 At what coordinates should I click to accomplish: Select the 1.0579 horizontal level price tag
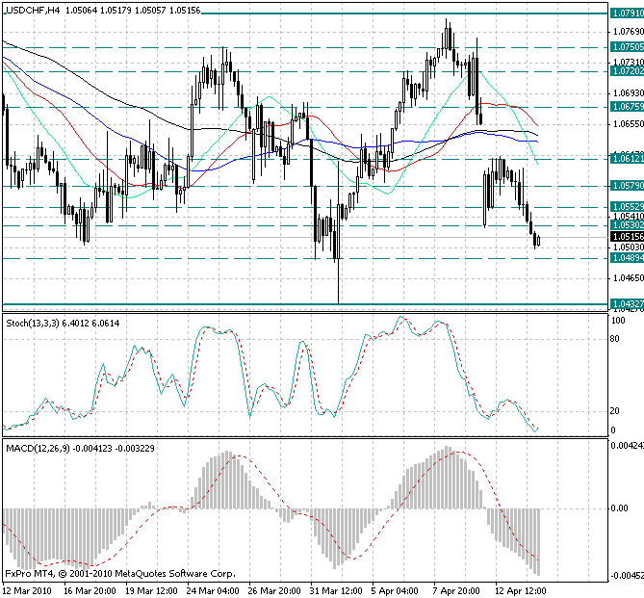coord(626,186)
